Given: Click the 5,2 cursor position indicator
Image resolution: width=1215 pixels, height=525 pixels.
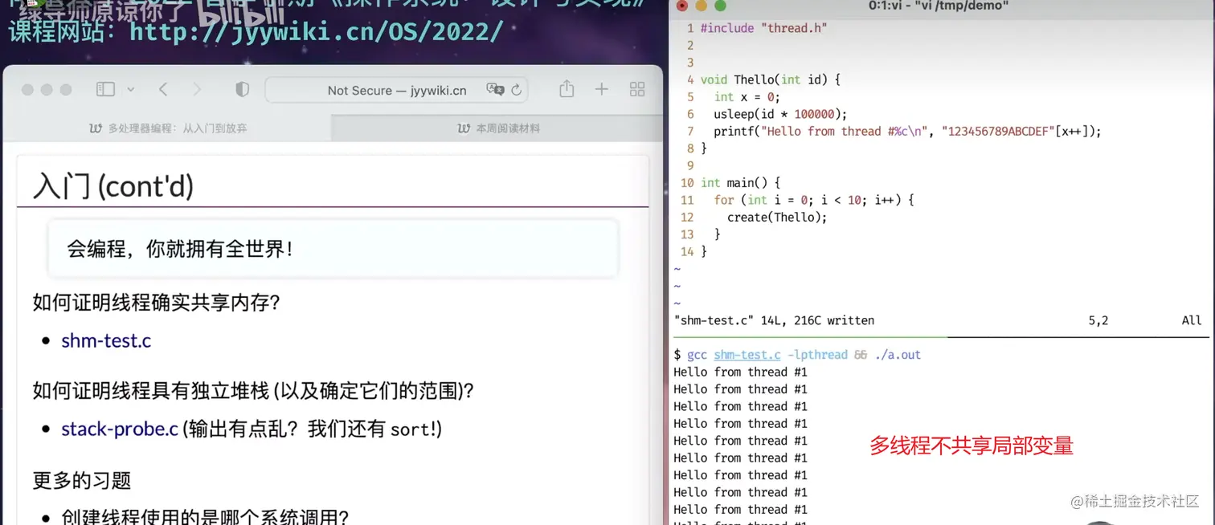Looking at the screenshot, I should pyautogui.click(x=1098, y=320).
